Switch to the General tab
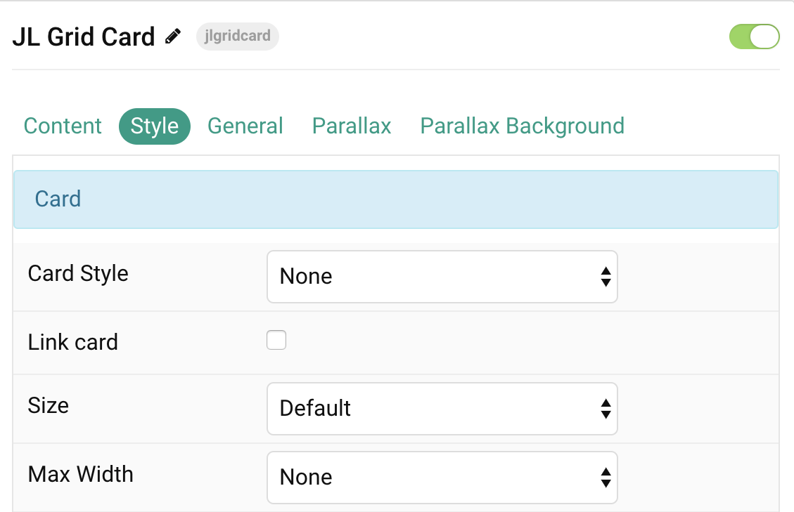 (x=245, y=126)
